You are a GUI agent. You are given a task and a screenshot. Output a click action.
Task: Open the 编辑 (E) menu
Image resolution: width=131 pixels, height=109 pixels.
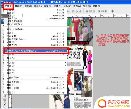point(18,6)
